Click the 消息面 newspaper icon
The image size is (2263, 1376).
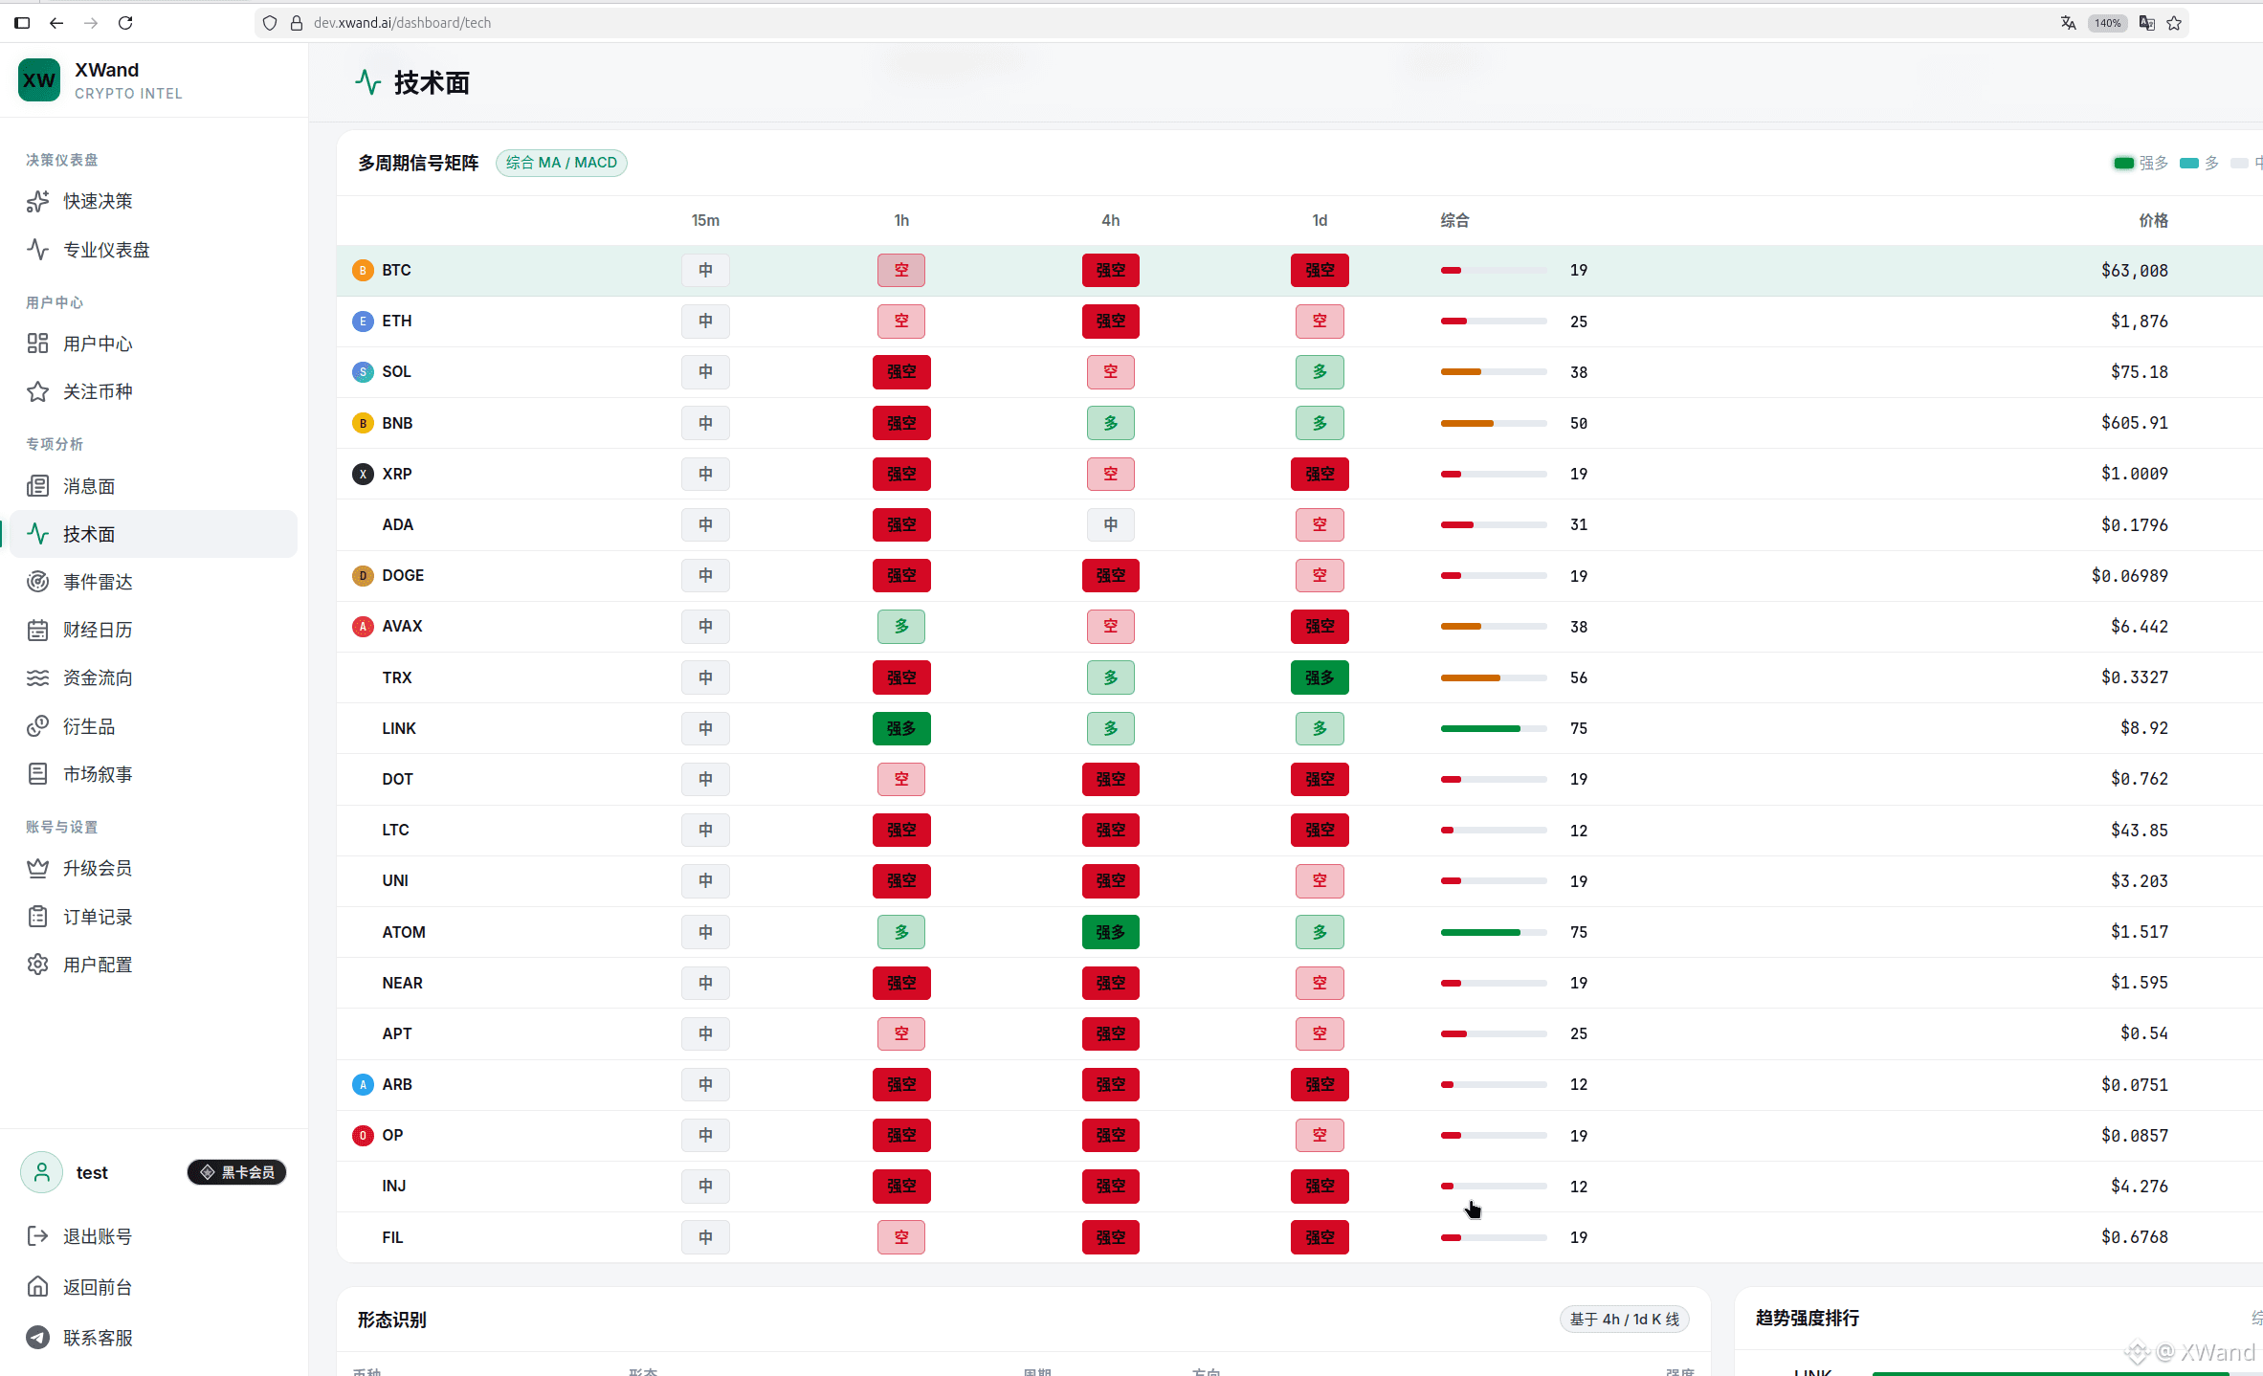point(37,486)
